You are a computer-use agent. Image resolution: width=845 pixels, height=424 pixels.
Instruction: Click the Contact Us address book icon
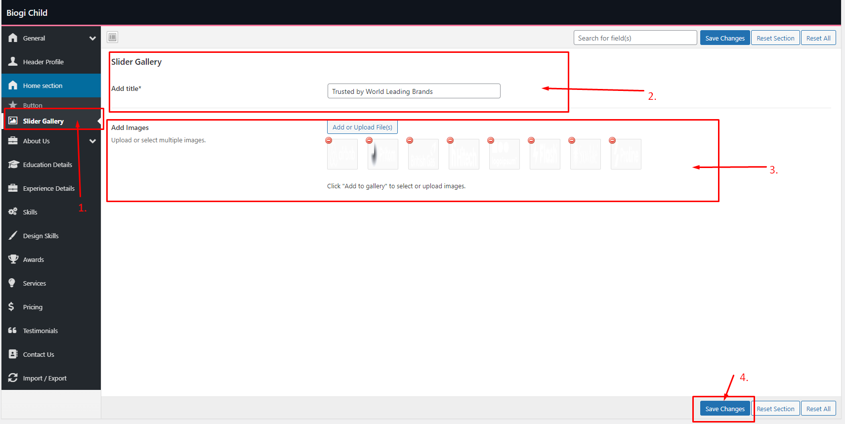click(x=13, y=354)
